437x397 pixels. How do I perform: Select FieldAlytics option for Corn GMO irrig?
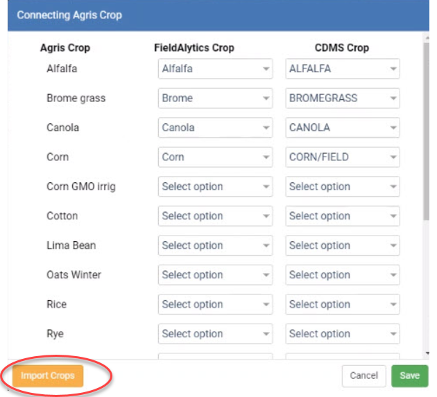215,186
